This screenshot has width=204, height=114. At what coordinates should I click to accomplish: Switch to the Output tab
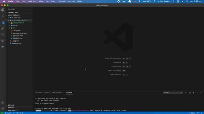click(x=47, y=93)
